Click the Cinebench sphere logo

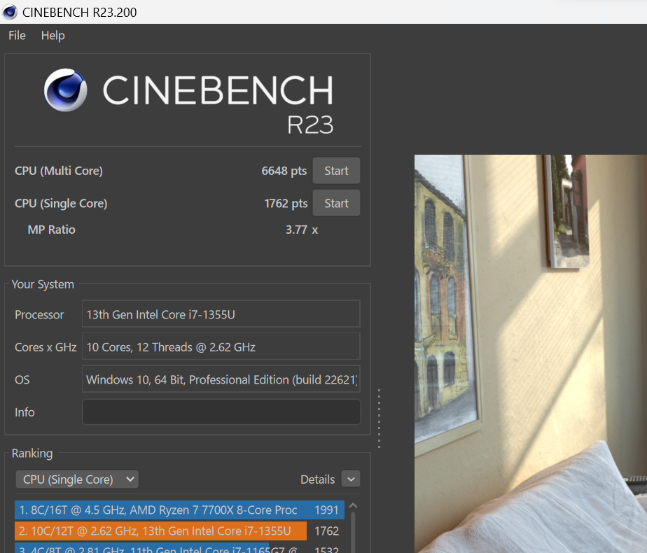coord(66,90)
